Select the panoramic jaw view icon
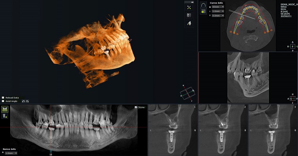 tap(5, 109)
